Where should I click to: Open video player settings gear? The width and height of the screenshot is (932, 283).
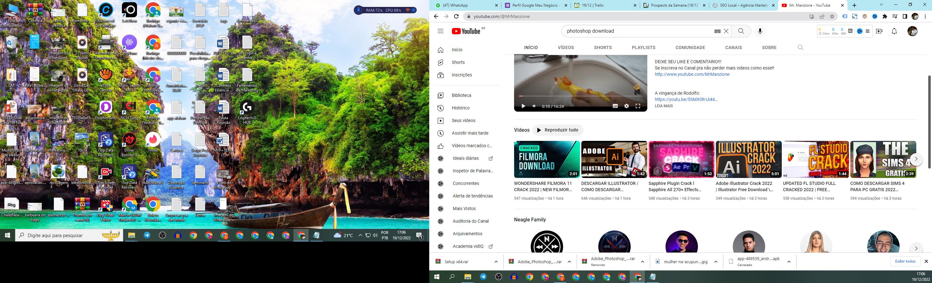[x=626, y=106]
